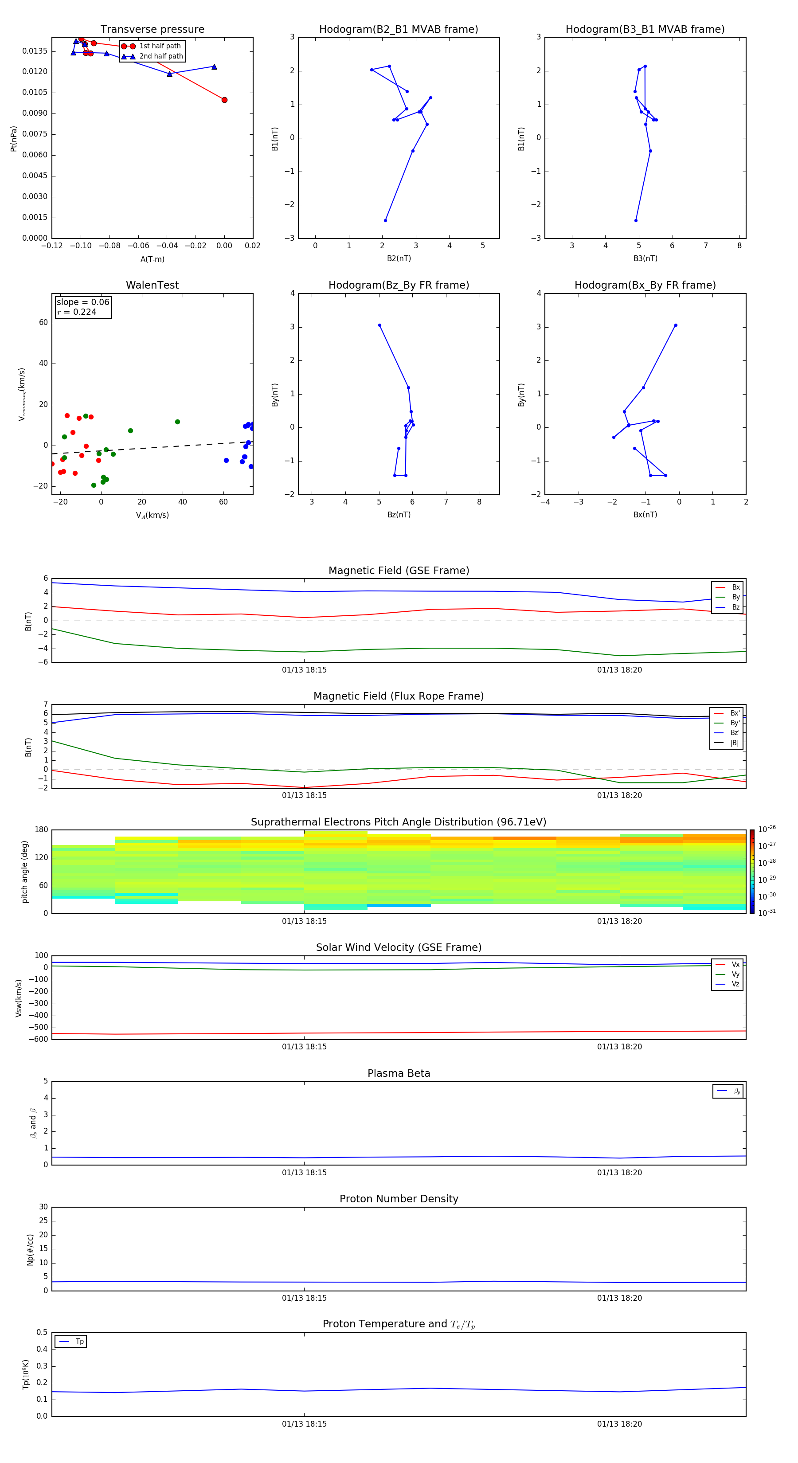Click the 0.0135 tick on pressure plot
Screen dimensions: 798x1463
[x=35, y=51]
